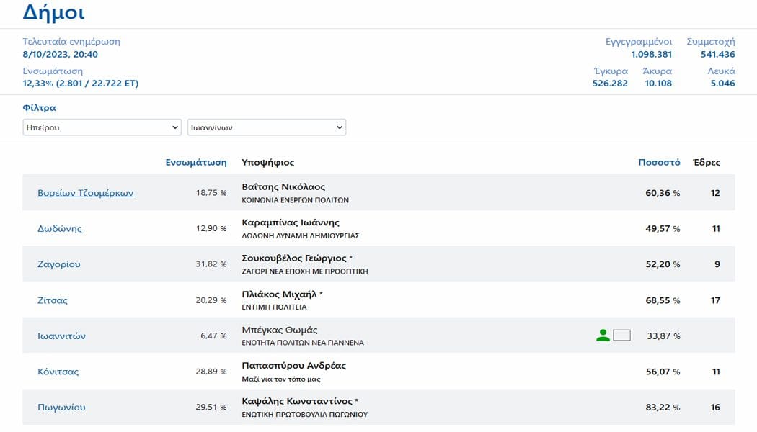Sort by Ποσοστό column header

click(659, 163)
